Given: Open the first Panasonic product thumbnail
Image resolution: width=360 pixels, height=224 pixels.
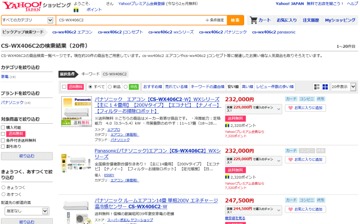Looking at the screenshot, I should (76, 111).
